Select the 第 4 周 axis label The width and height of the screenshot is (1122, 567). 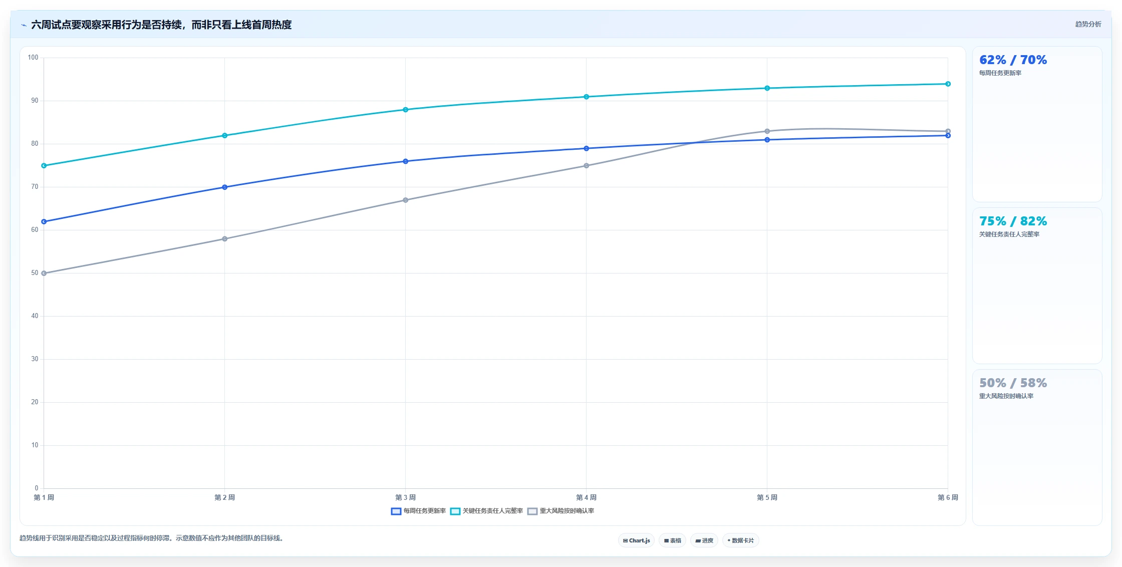[x=586, y=497]
